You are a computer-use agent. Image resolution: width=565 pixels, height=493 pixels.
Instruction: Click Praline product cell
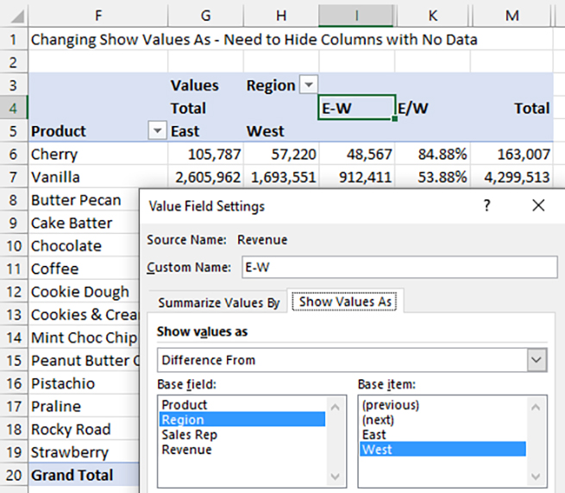(x=84, y=406)
